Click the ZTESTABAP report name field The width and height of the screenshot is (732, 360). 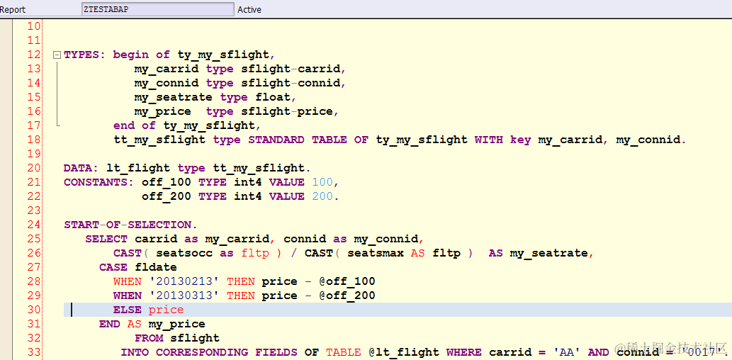coord(157,9)
